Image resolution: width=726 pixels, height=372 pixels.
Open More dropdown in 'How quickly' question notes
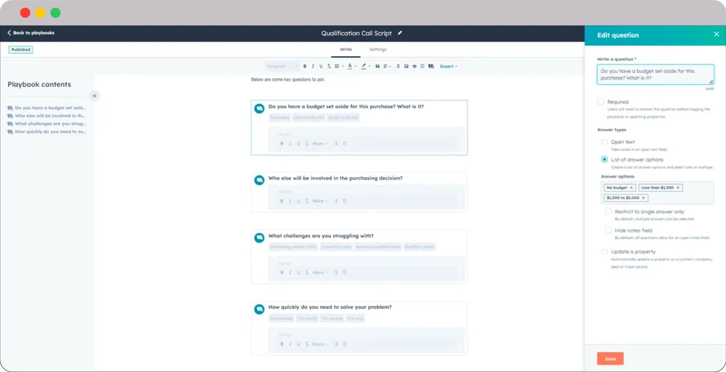click(x=320, y=344)
